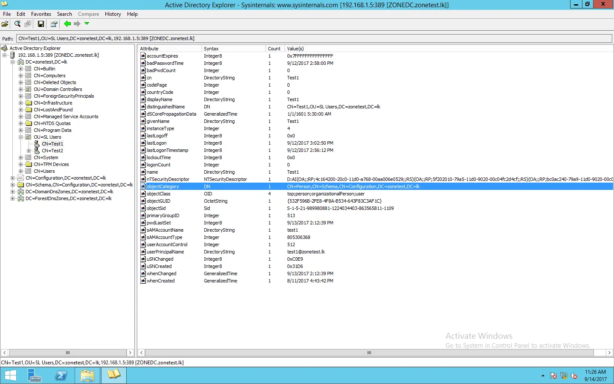The height and width of the screenshot is (384, 614).
Task: Open the Favorites menu
Action: coord(41,14)
